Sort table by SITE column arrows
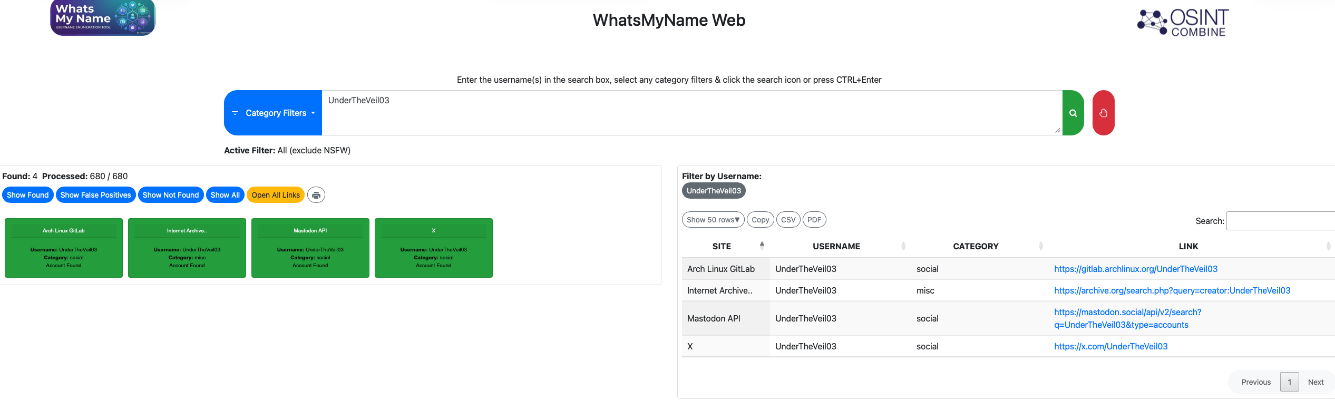 tap(762, 246)
